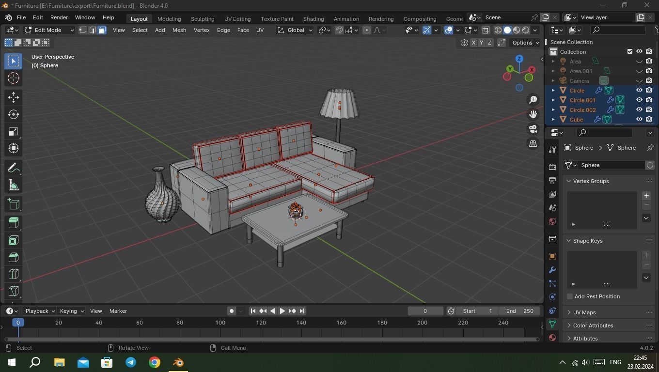Click the End frame field
Screen dimensions: 659x372
519,311
